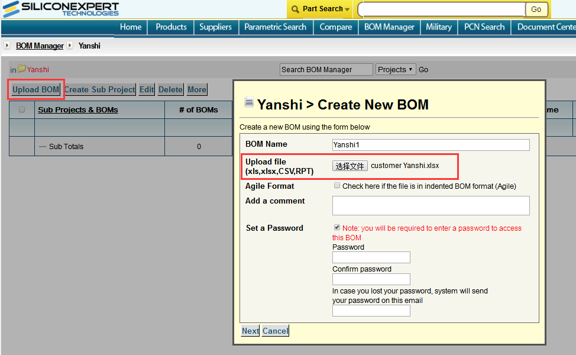Open the PCN Search menu
The height and width of the screenshot is (355, 576).
point(484,27)
